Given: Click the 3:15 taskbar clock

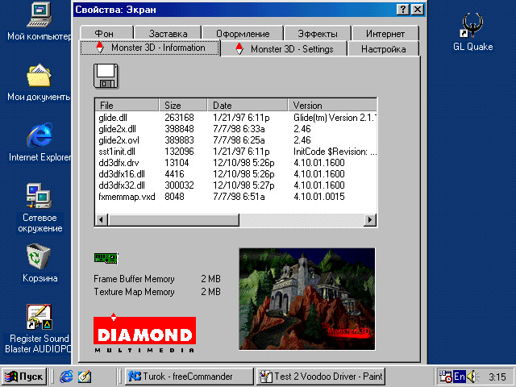Looking at the screenshot, I should pos(497,377).
